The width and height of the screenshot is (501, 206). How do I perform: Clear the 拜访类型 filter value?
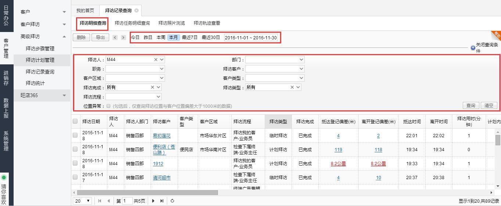click(x=292, y=88)
